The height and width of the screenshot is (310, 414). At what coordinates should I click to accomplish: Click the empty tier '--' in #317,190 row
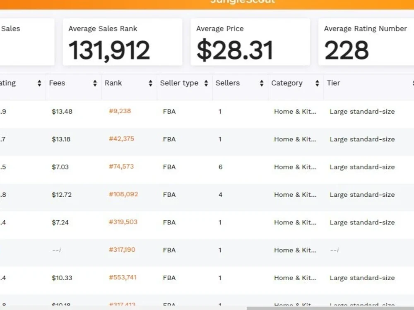335,250
